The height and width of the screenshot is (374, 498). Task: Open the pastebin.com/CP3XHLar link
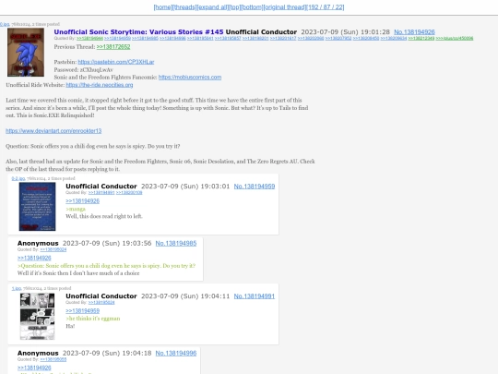point(116,62)
